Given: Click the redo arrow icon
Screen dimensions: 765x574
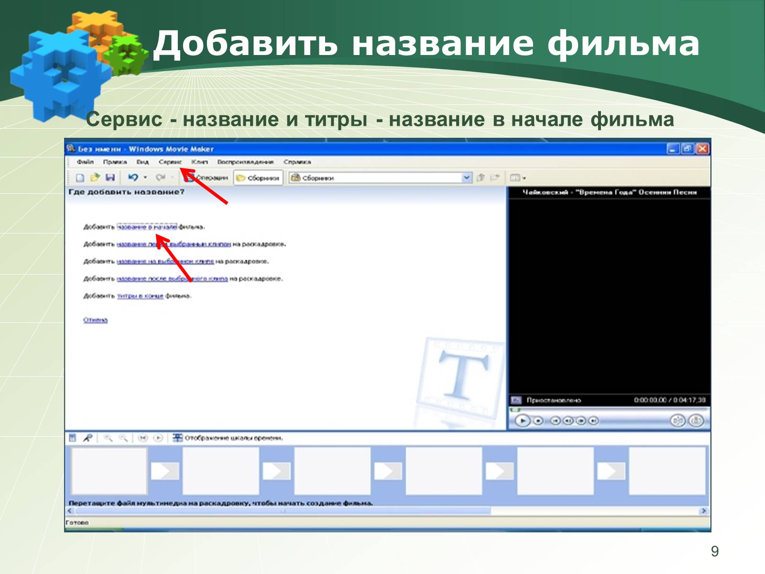Looking at the screenshot, I should (161, 178).
